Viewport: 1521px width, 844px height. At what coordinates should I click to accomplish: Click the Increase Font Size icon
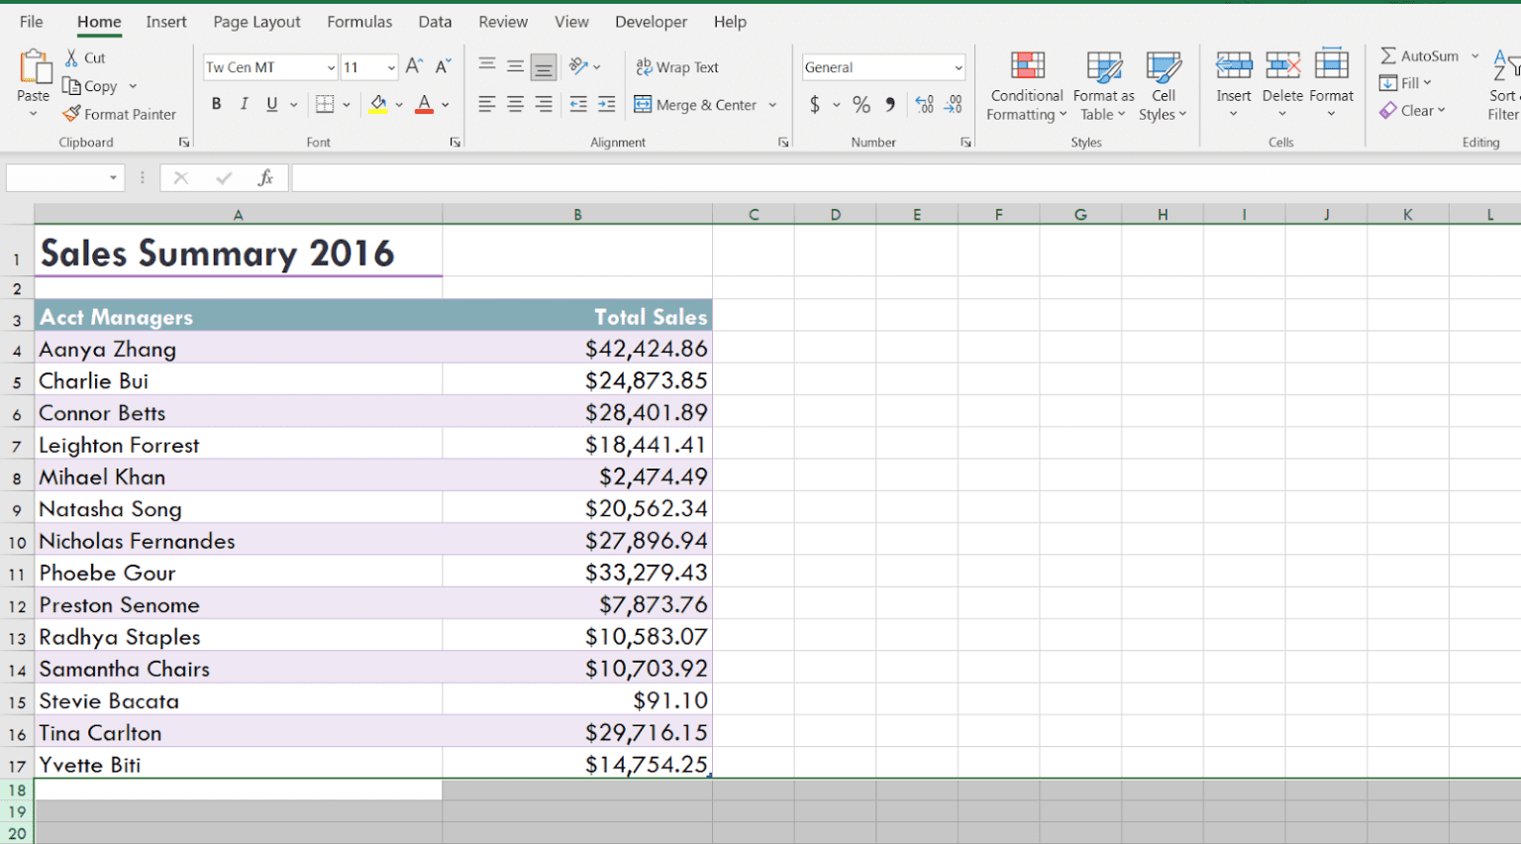tap(414, 66)
